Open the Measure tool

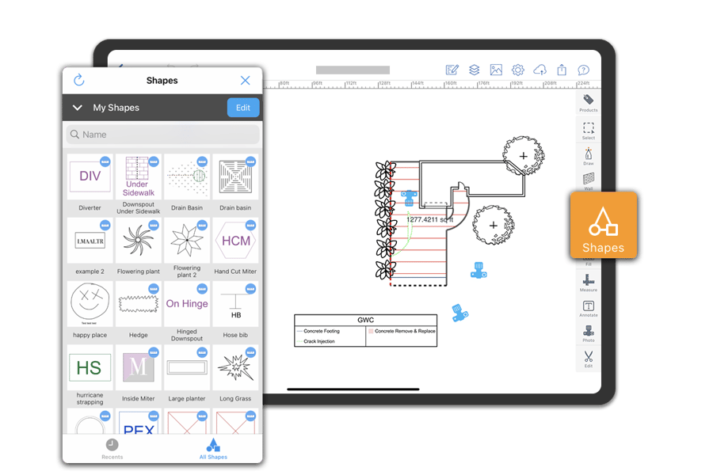[588, 282]
